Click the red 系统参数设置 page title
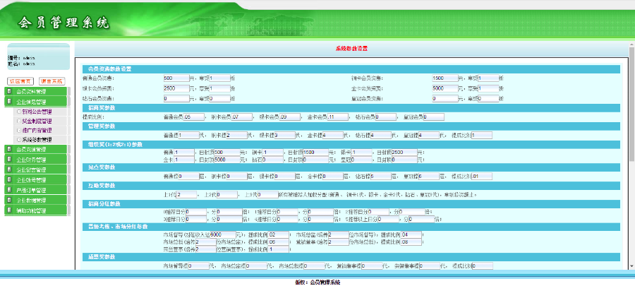 pos(351,49)
